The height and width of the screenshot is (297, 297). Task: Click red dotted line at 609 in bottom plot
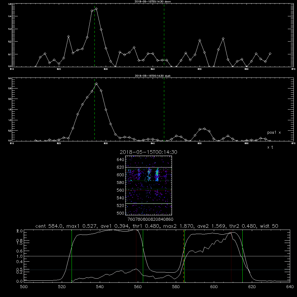pos(231,256)
